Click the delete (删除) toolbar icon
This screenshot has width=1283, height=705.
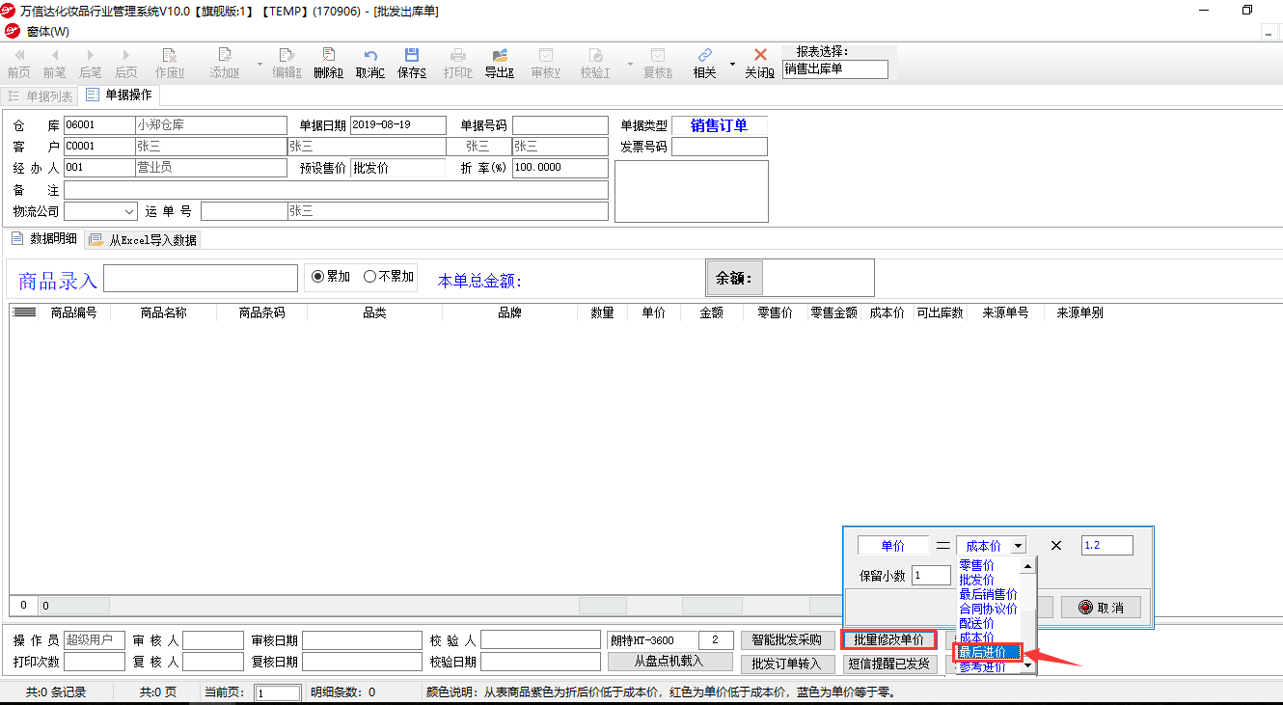tap(329, 64)
